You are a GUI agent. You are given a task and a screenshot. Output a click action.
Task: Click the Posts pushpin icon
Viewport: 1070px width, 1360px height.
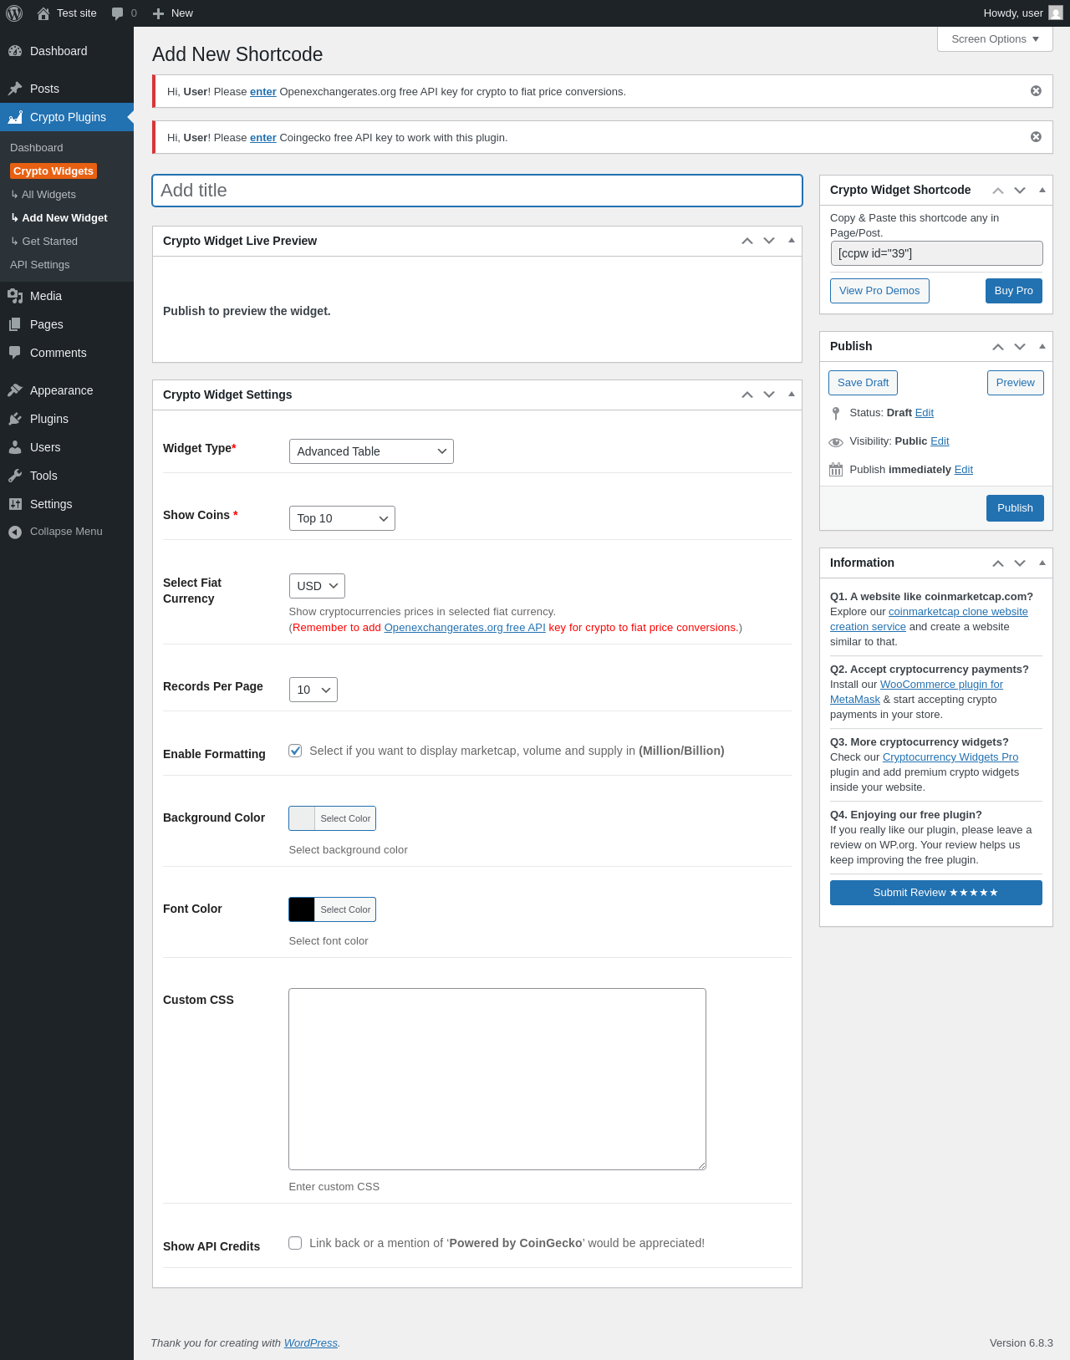pos(15,89)
